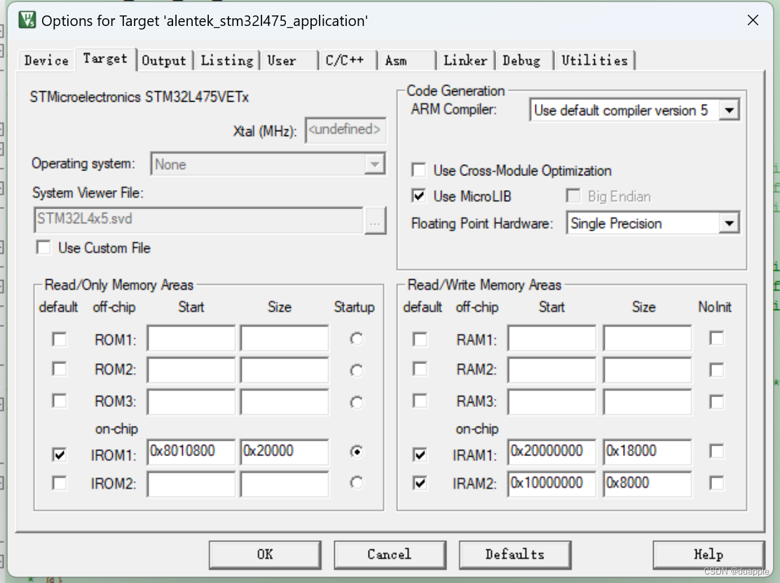Screen dimensions: 780x583
Task: Uncheck Use MicroLIB
Action: coord(419,196)
